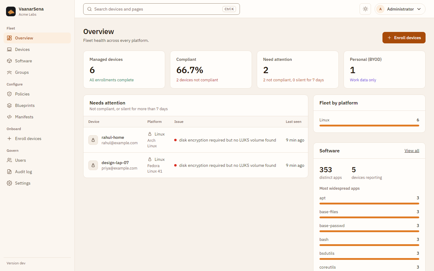Click the Blueprints layers icon
Screen dimensions: 434x271
[9, 105]
